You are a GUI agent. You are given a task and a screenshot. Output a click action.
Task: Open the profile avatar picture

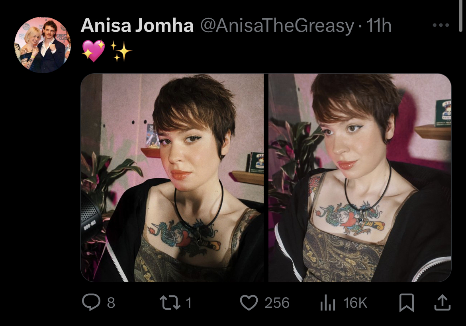[43, 45]
